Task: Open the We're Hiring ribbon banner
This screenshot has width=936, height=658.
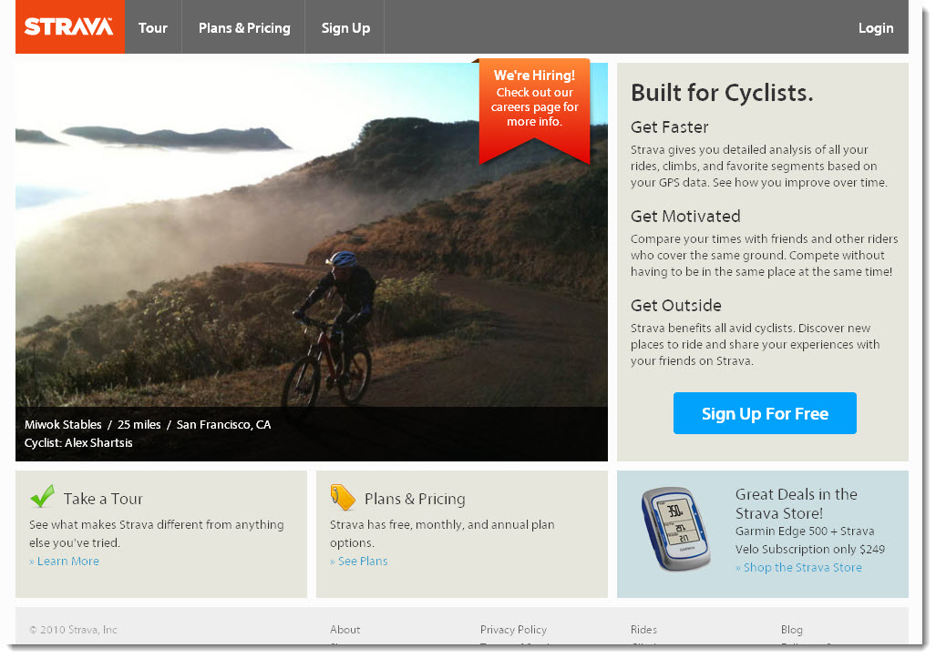Action: coord(534,106)
